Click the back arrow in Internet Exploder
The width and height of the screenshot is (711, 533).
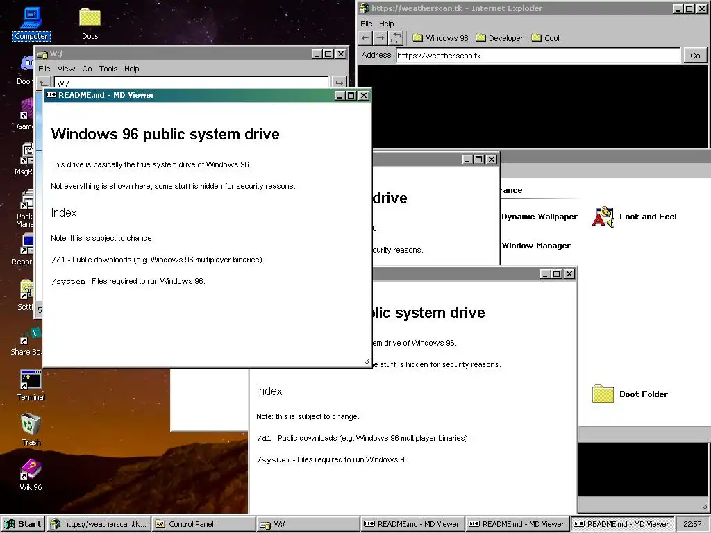(x=365, y=38)
